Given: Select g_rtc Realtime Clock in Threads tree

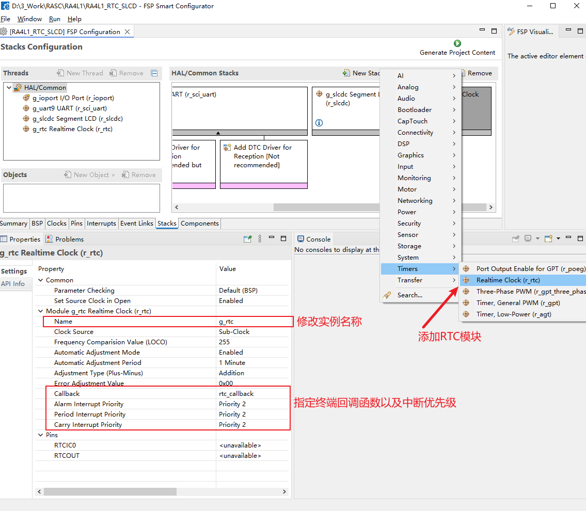Looking at the screenshot, I should (72, 129).
